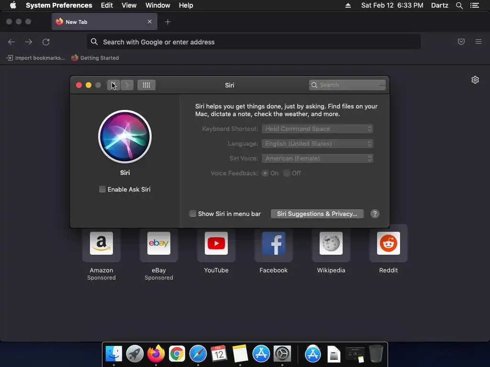The width and height of the screenshot is (490, 367).
Task: Open the Edit menu
Action: pyautogui.click(x=107, y=5)
